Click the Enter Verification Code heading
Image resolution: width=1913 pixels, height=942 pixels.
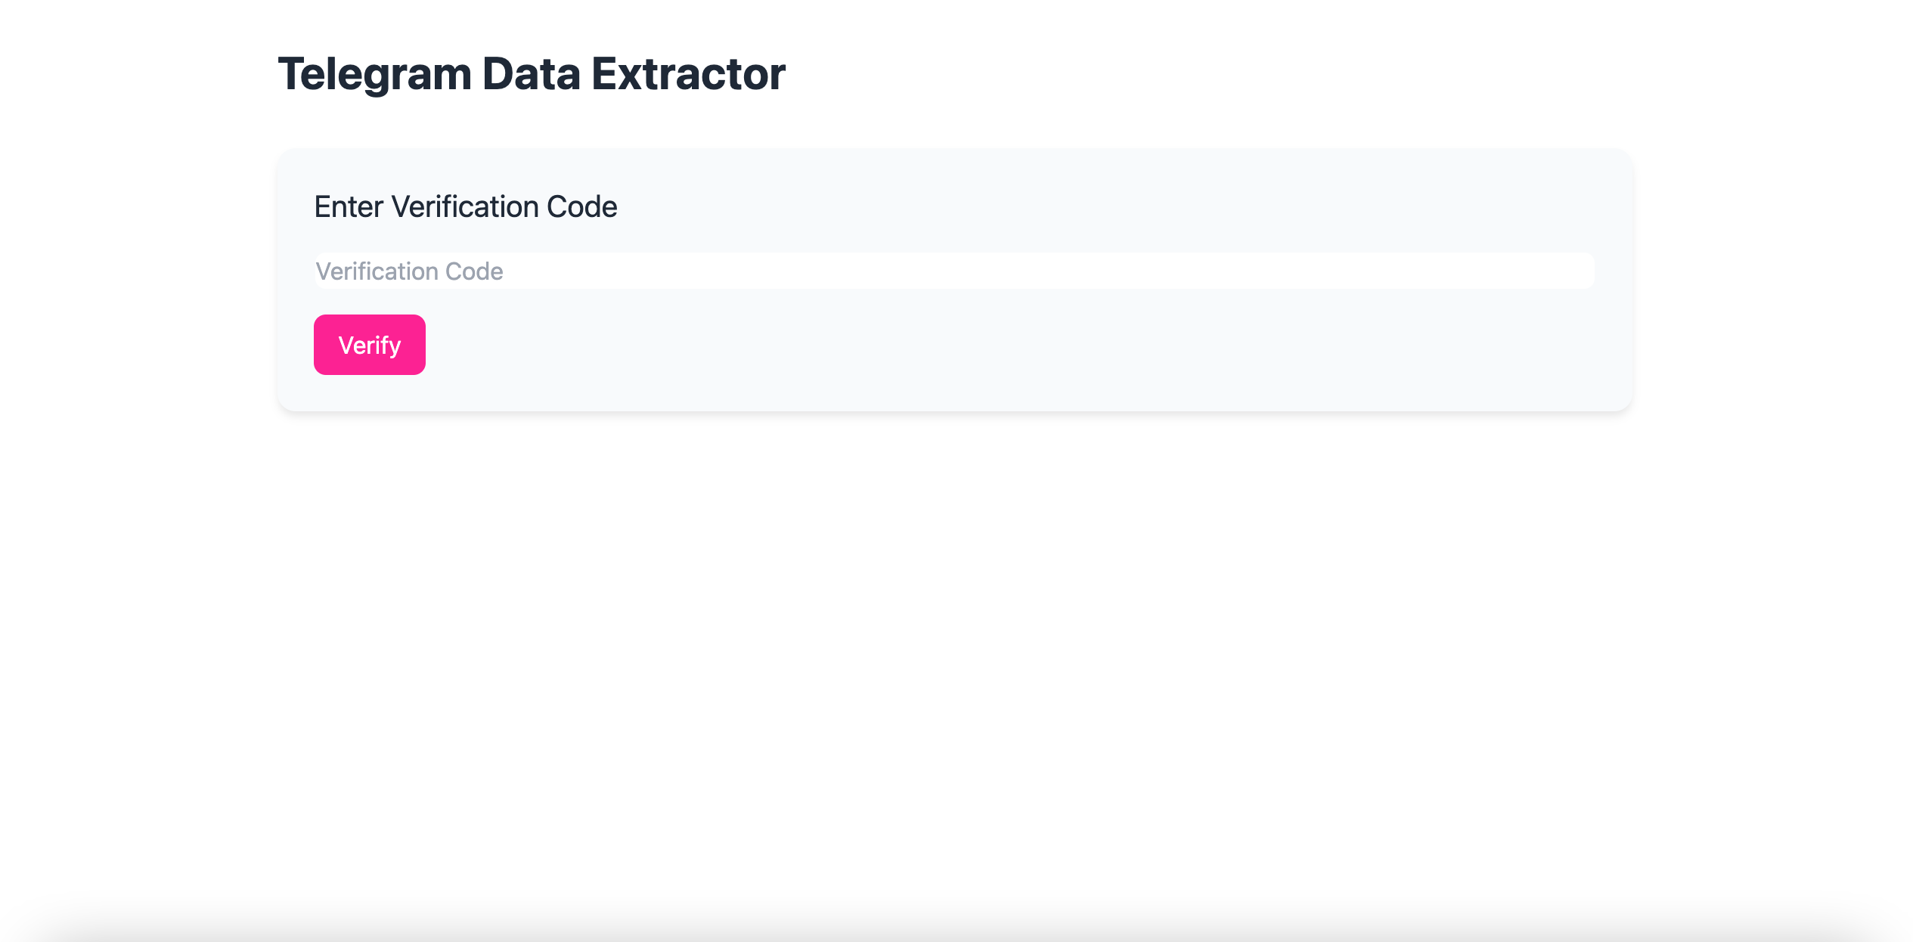(x=465, y=206)
